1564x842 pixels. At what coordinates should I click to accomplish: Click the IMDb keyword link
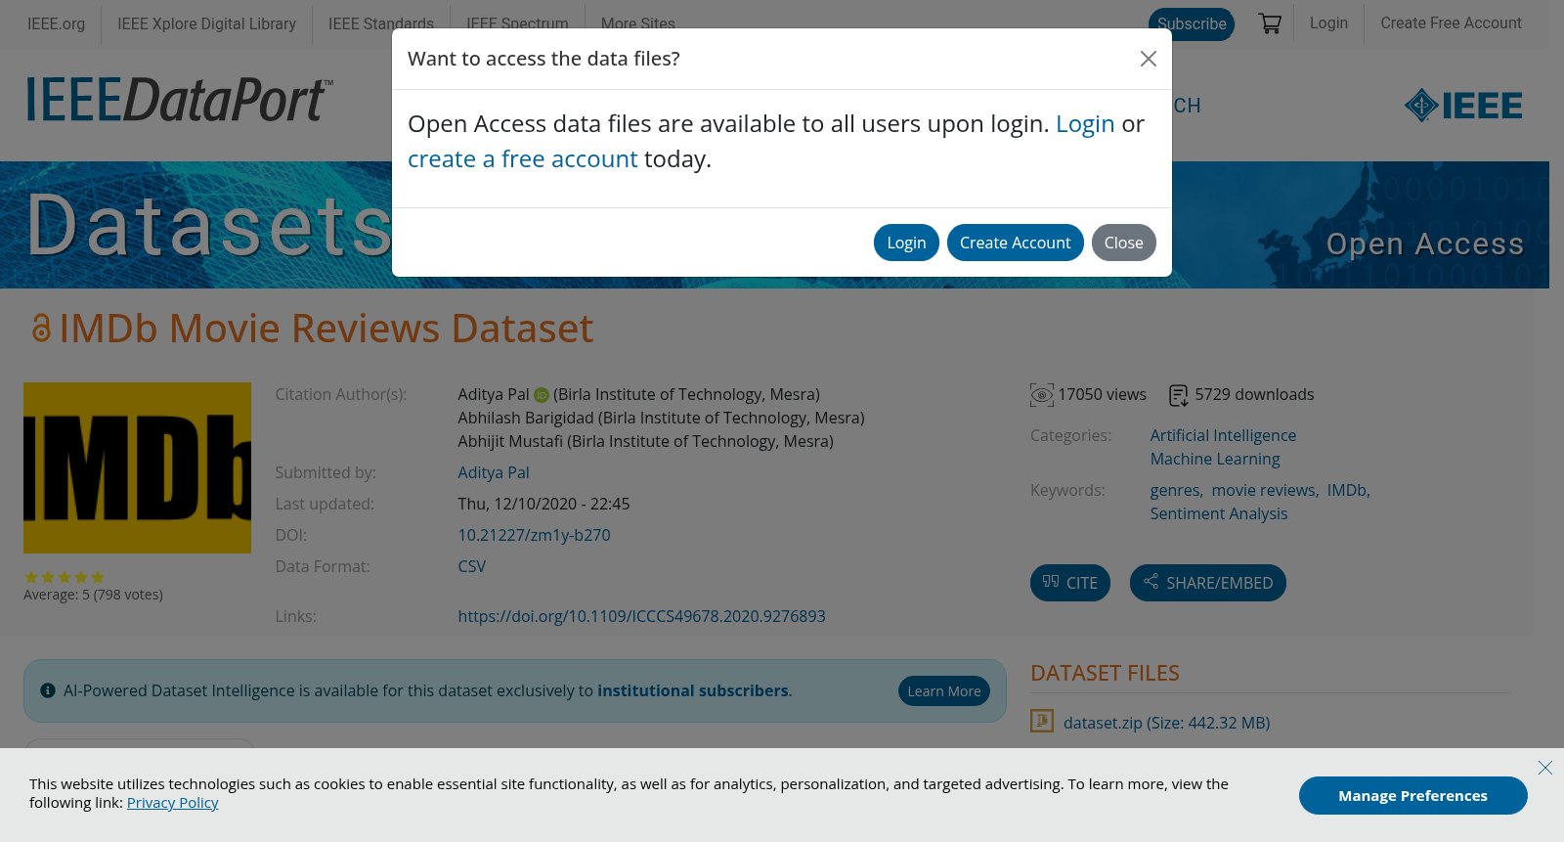(x=1347, y=490)
